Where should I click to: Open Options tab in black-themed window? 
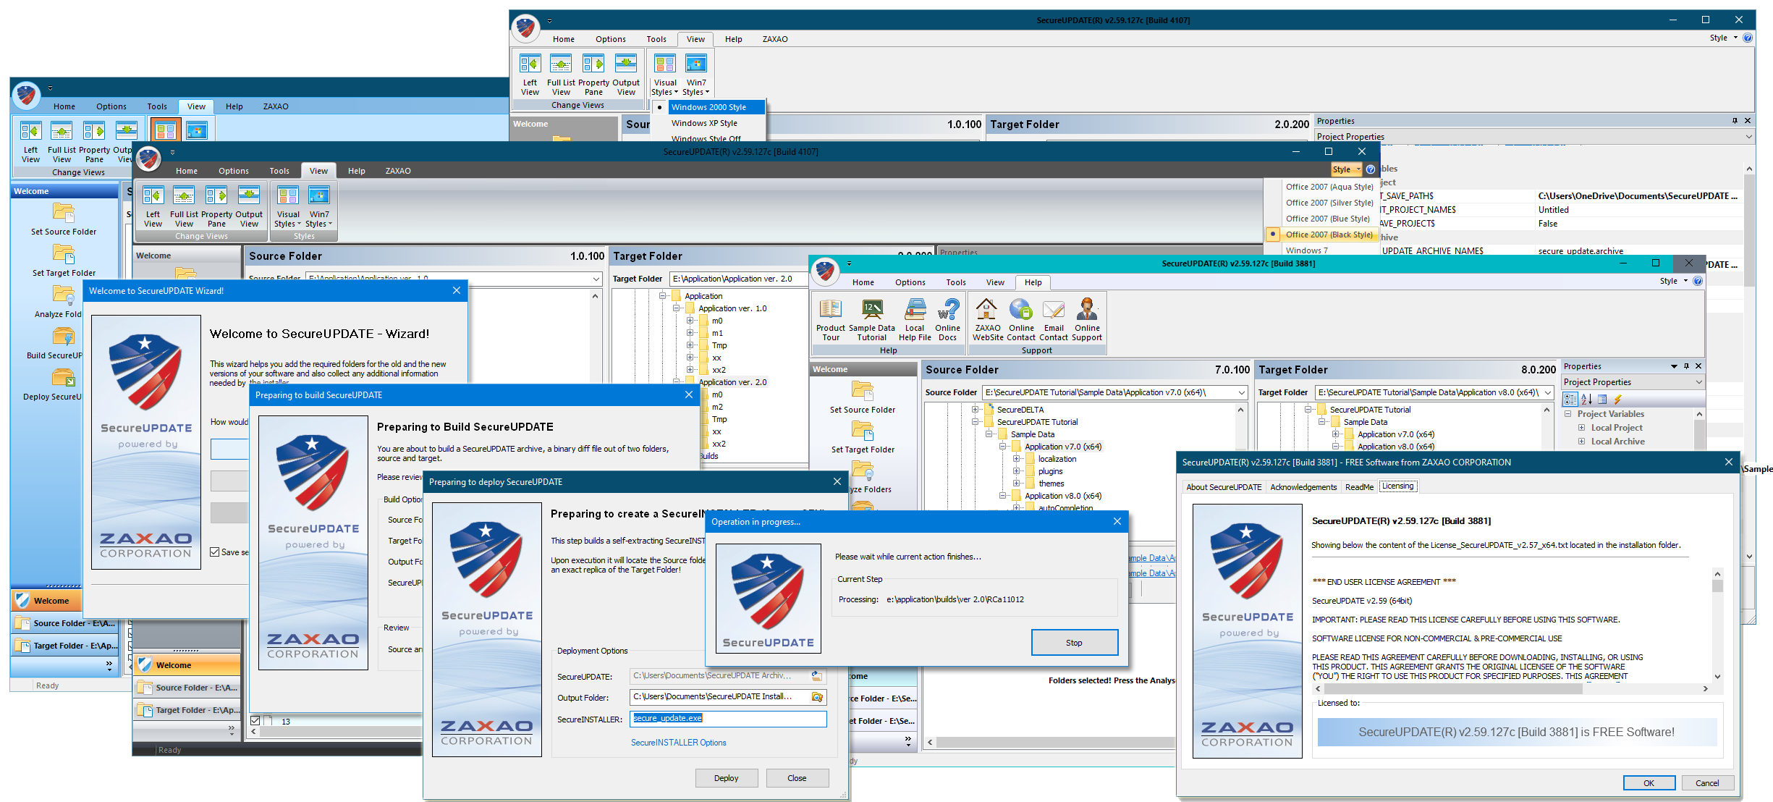(233, 171)
